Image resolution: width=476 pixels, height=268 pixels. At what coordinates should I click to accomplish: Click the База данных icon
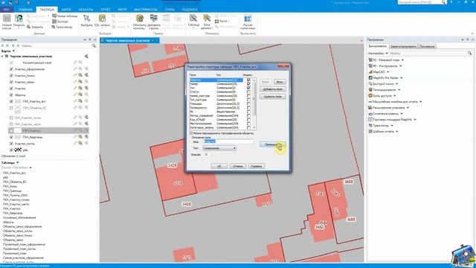pyautogui.click(x=207, y=18)
